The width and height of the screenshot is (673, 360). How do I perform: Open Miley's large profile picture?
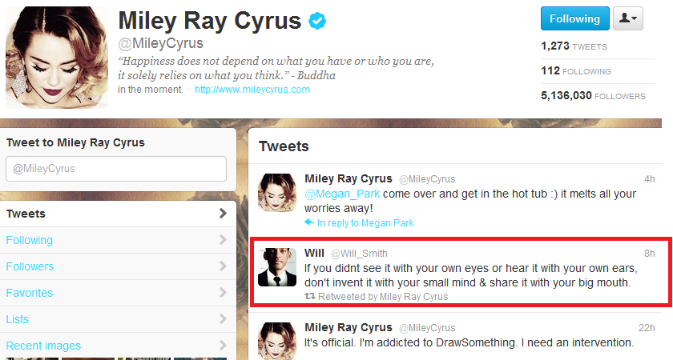(57, 57)
